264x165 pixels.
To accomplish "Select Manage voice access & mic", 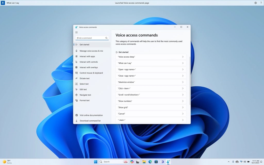I will click(91, 51).
